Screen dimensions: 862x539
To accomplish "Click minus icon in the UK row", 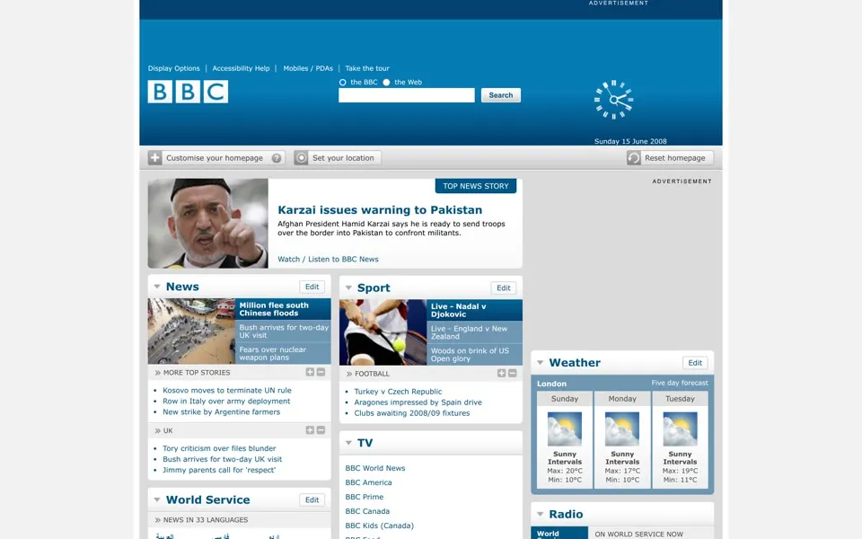I will [x=321, y=430].
